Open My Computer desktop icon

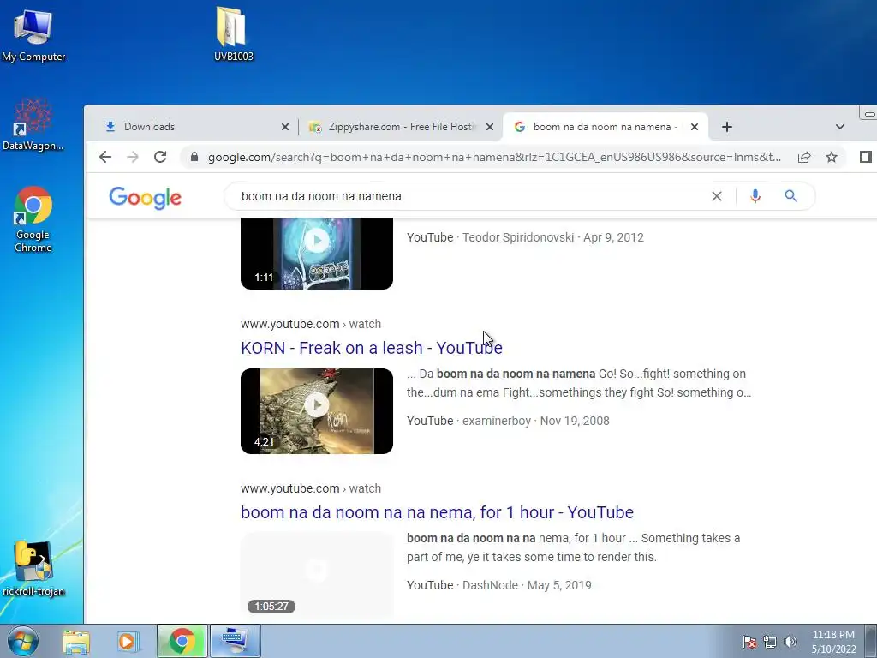tap(33, 35)
